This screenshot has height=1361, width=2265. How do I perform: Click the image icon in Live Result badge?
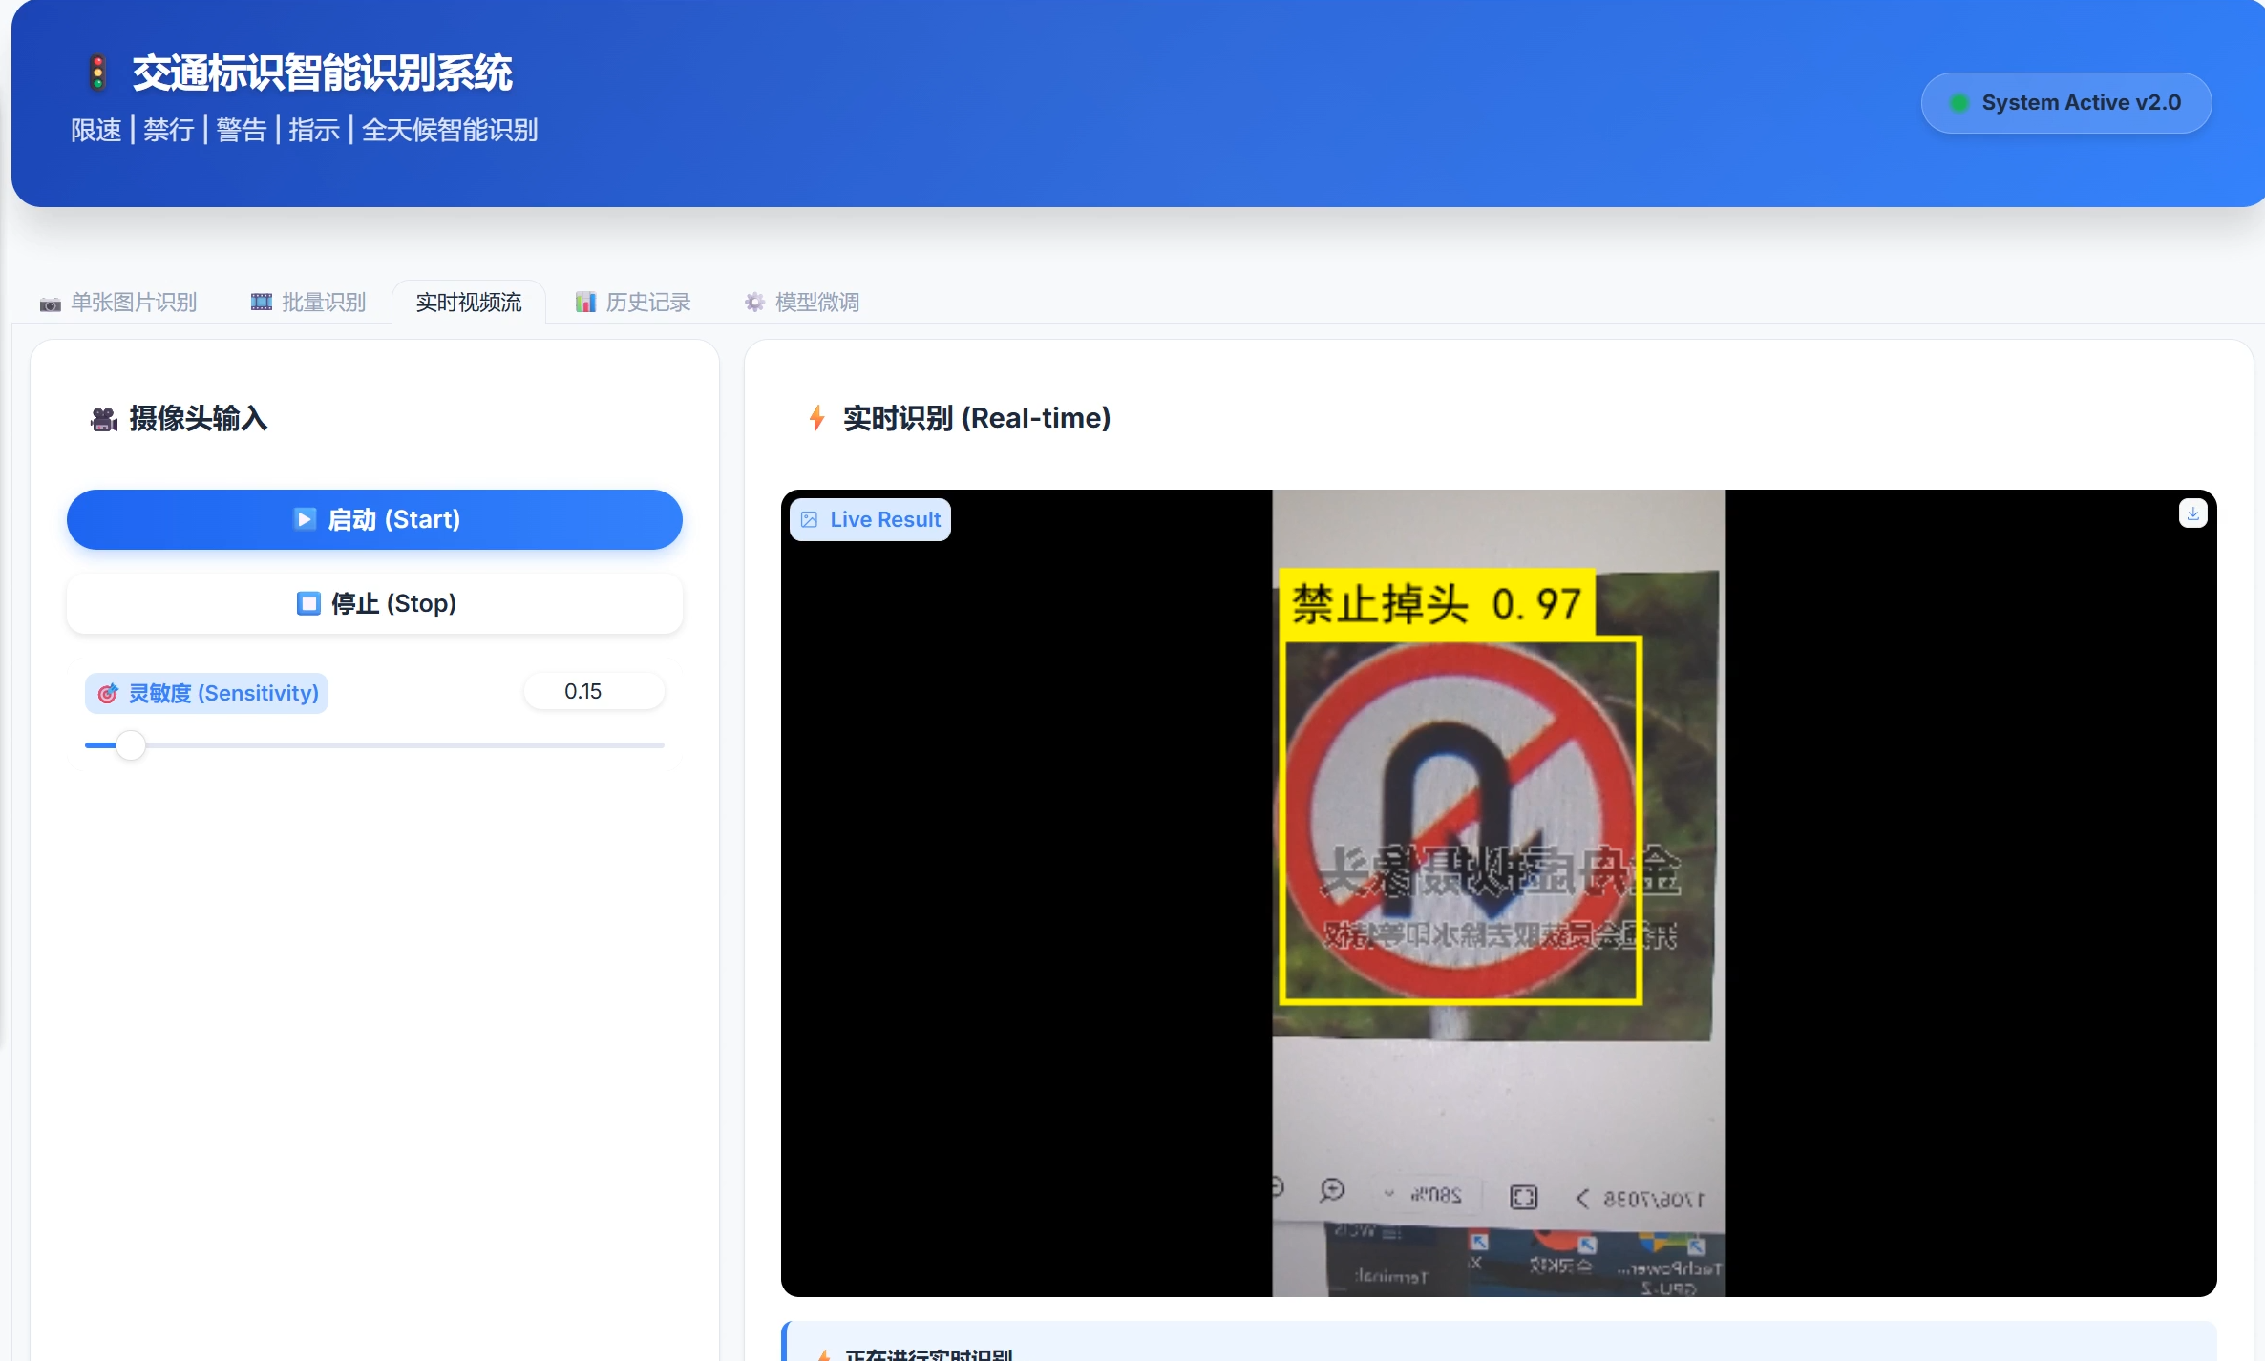pyautogui.click(x=810, y=520)
